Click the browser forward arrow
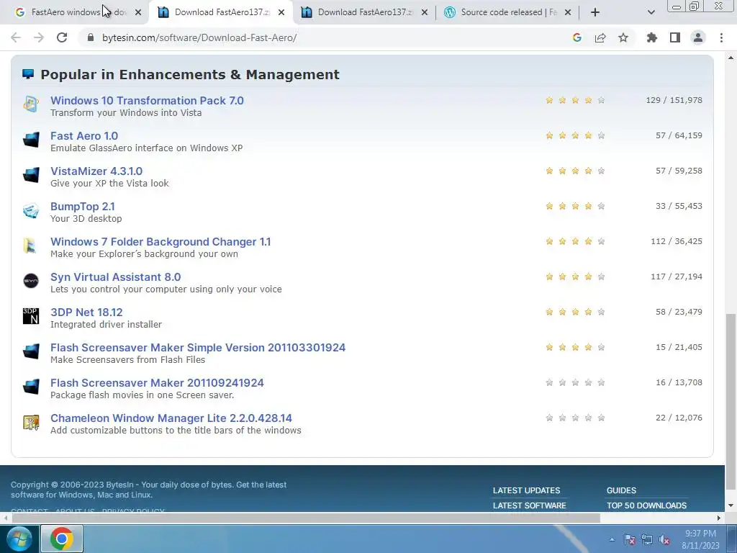This screenshot has height=553, width=737. pyautogui.click(x=39, y=37)
